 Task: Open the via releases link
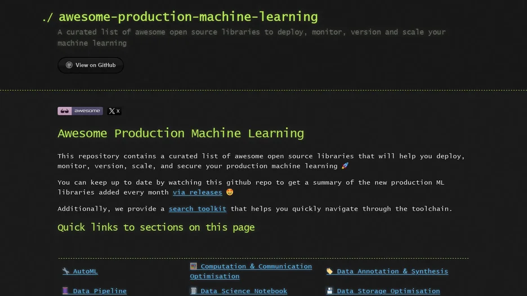[197, 192]
